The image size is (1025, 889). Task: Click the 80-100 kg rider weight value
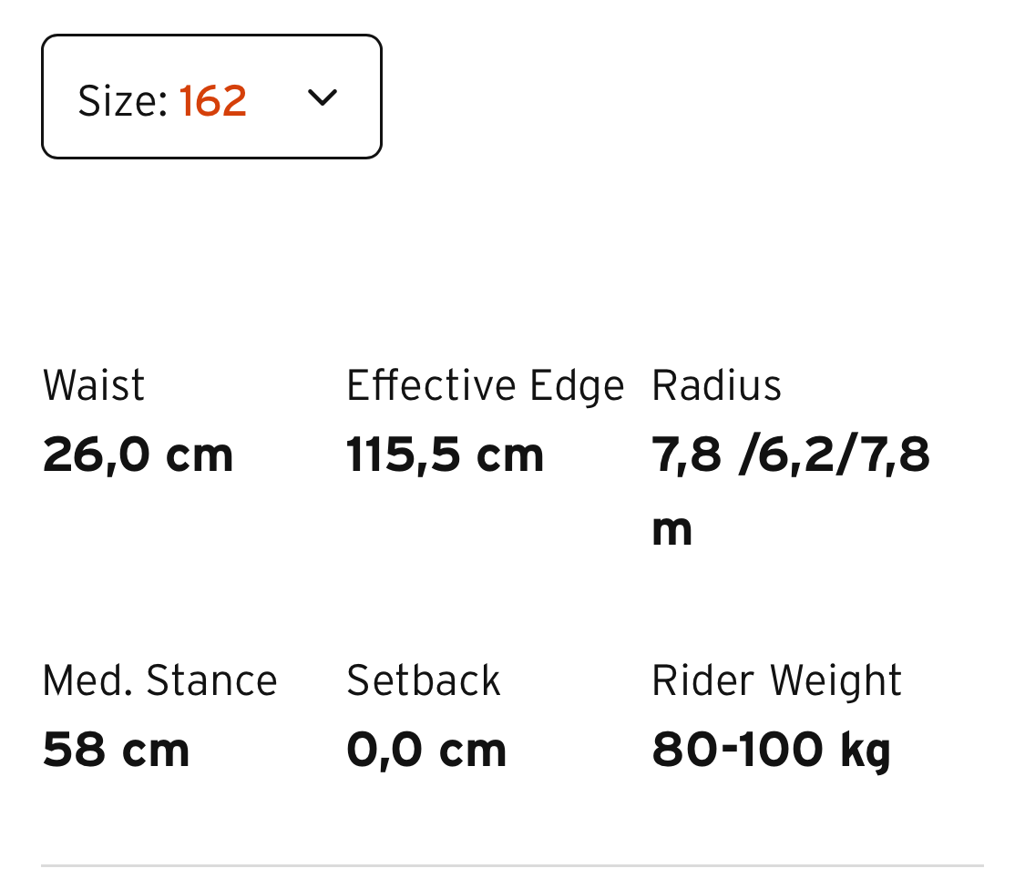pos(771,750)
